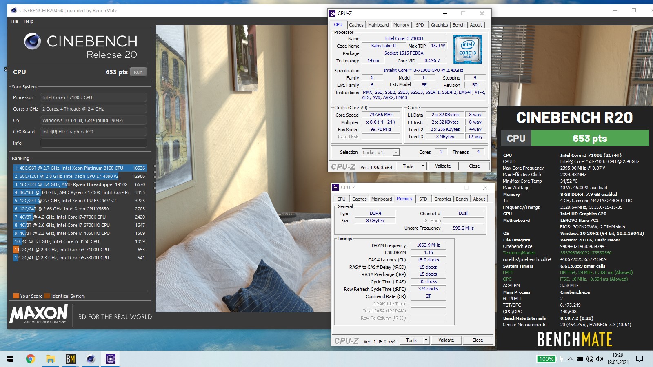Viewport: 653px width, 367px height.
Task: Click the CPU-Z chip icon in top window title
Action: [x=332, y=13]
